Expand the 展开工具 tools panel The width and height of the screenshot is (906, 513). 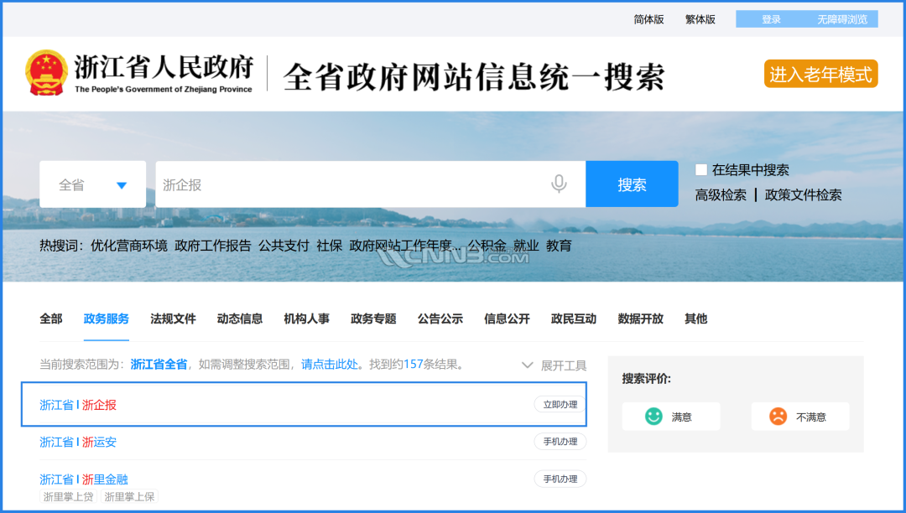554,365
